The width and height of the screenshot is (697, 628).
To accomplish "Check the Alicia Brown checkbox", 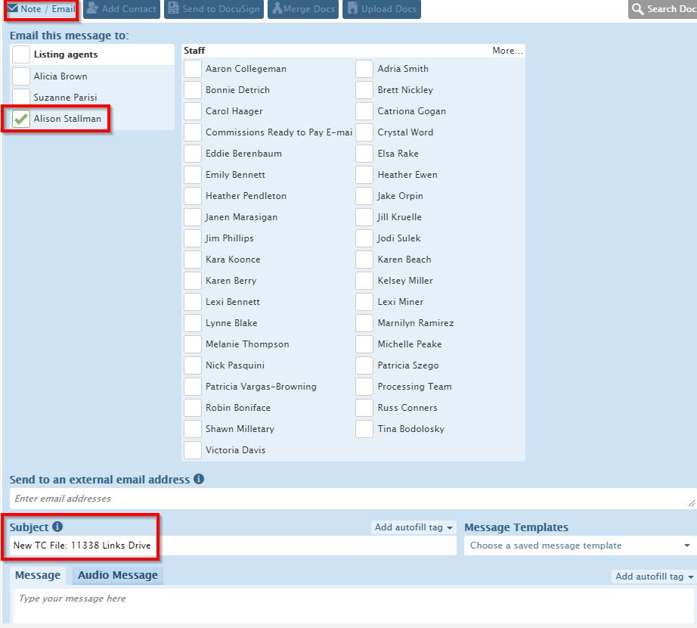I will pos(21,76).
